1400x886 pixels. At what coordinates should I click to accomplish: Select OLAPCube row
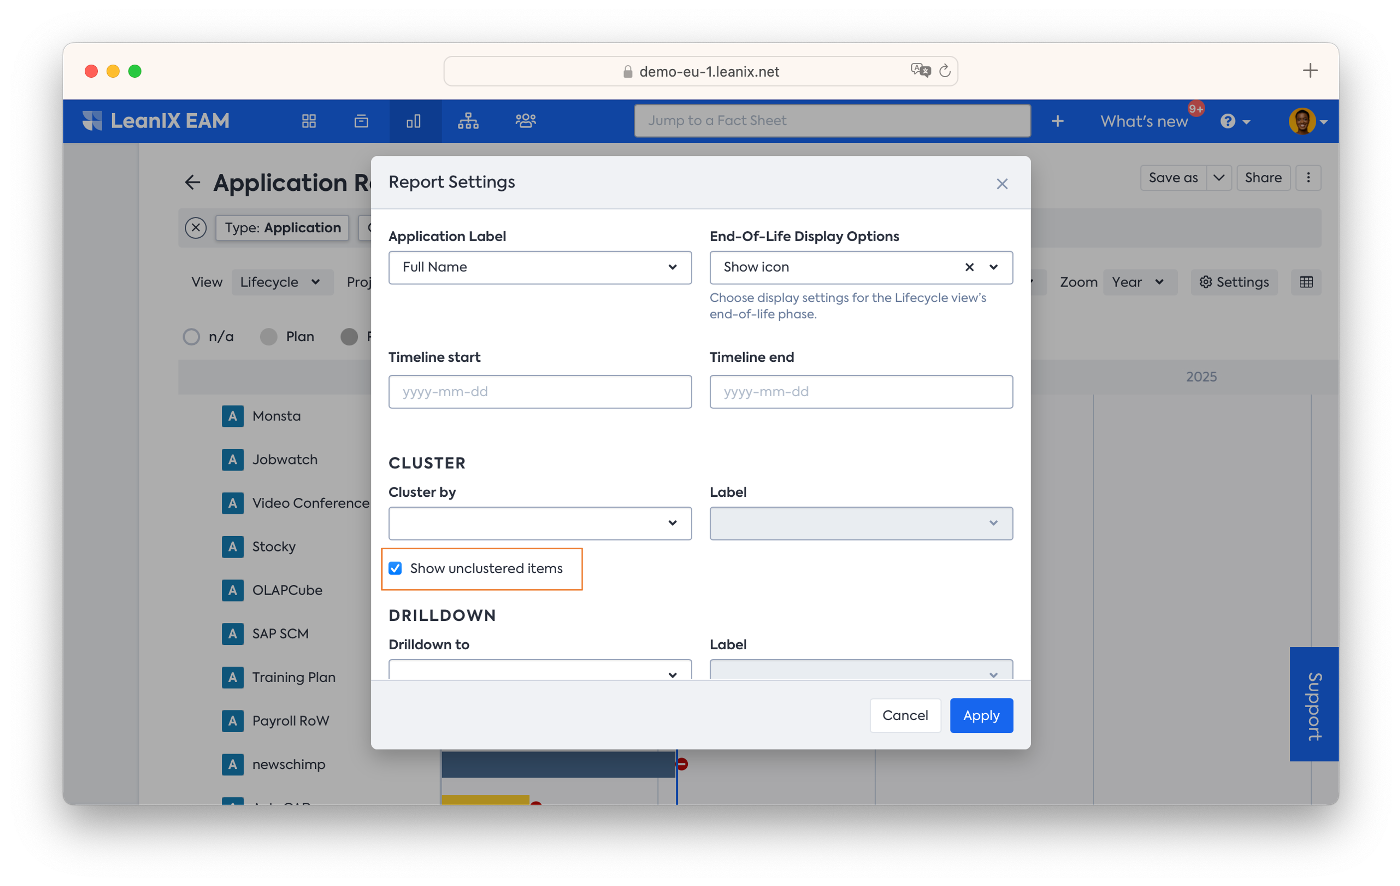pos(272,591)
